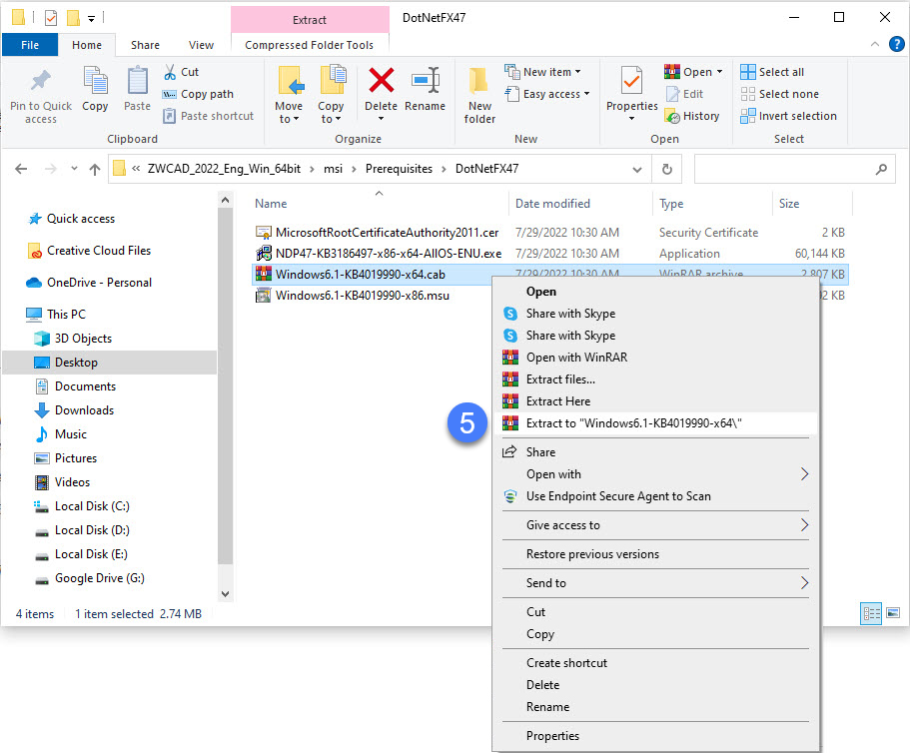Viewport: 910px width, 753px height.
Task: Go back with the left arrow
Action: [21, 169]
